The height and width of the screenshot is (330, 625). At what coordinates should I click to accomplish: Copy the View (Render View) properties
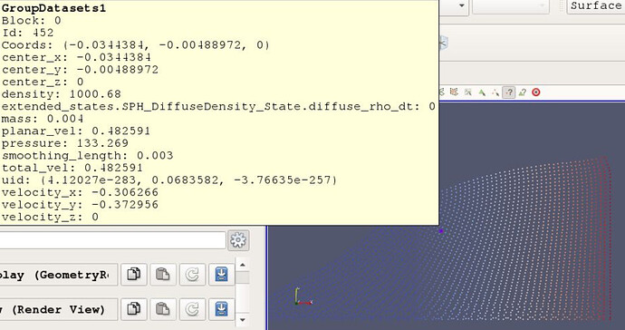pos(133,309)
